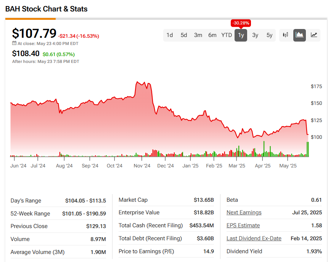
Task: Switch chart to 3y range
Action: pos(255,35)
